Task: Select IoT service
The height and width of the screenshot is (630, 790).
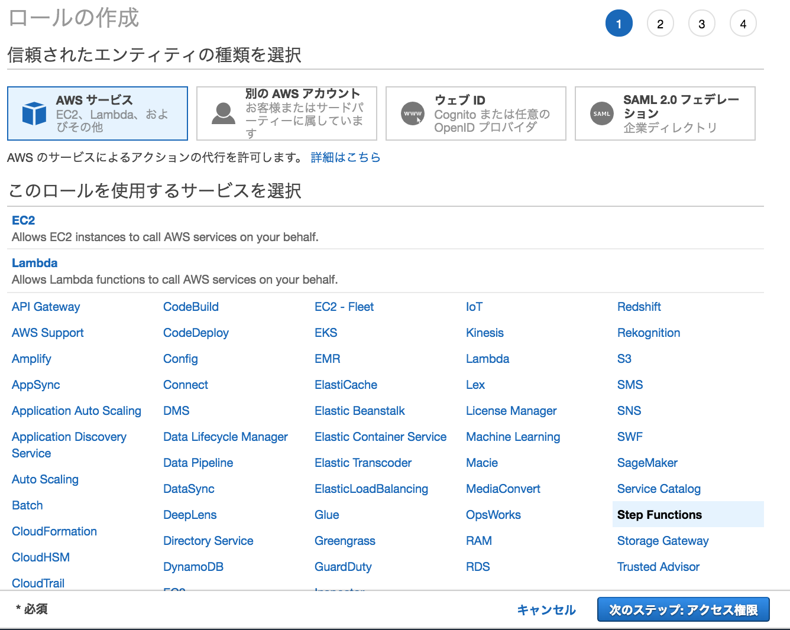Action: point(474,307)
